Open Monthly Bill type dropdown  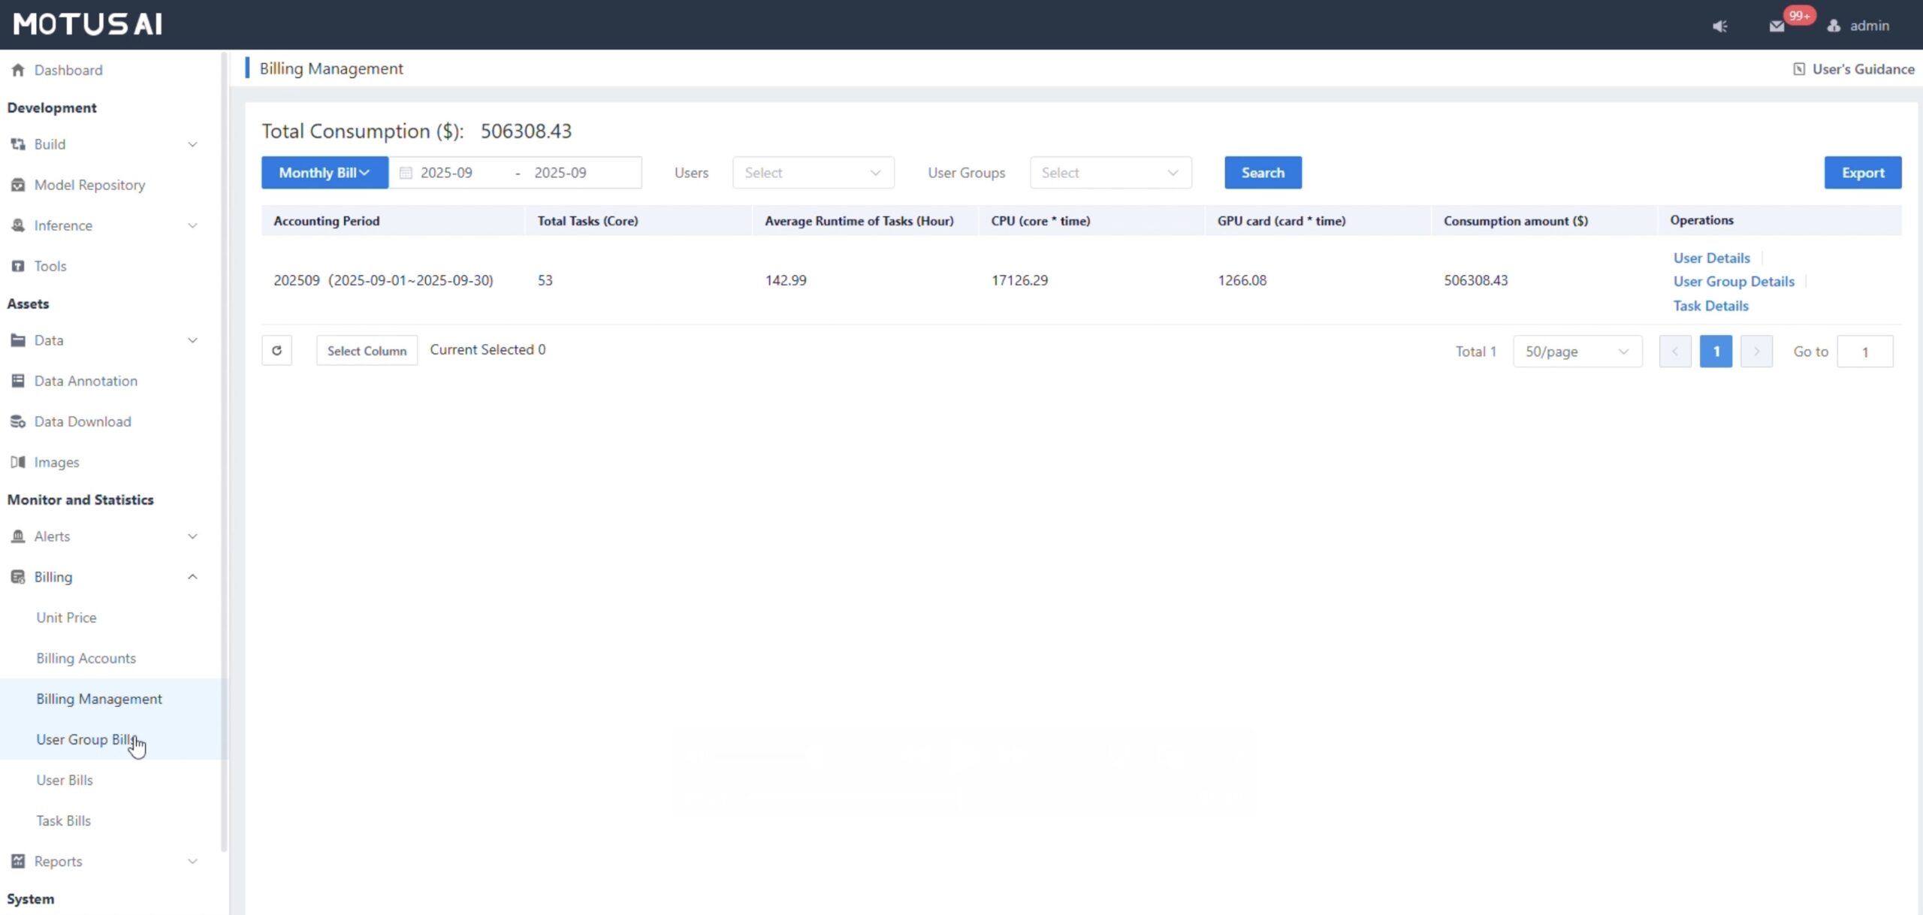click(x=325, y=173)
